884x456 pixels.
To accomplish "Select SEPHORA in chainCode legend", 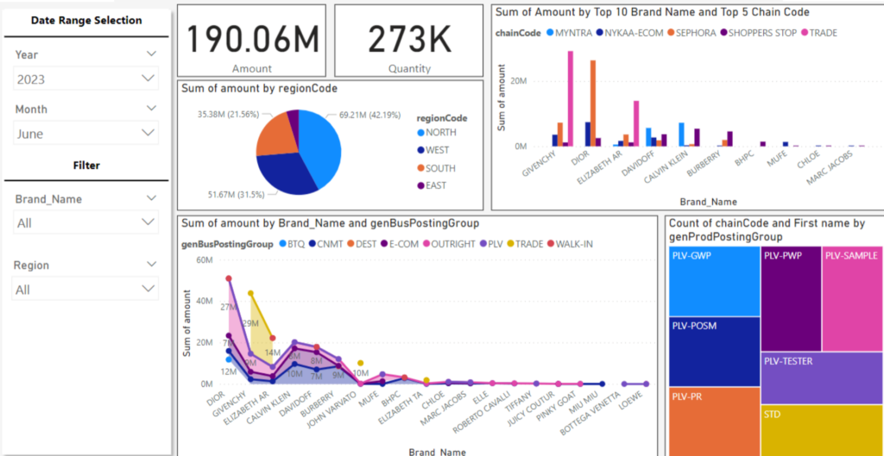I will point(692,33).
